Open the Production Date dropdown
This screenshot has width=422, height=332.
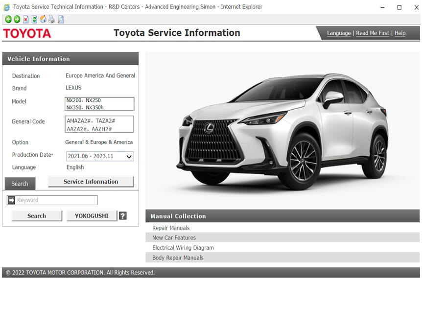[100, 156]
